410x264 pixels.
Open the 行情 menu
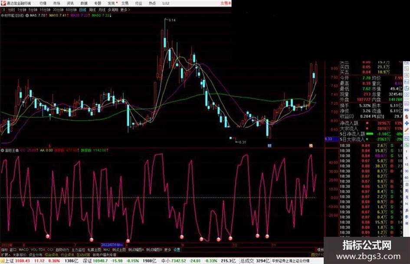tap(43, 3)
